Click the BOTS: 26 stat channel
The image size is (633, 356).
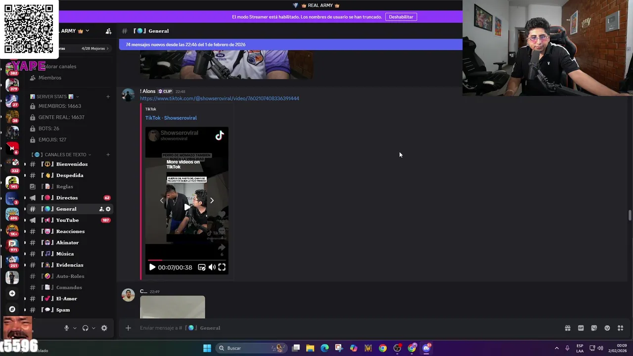(70, 129)
